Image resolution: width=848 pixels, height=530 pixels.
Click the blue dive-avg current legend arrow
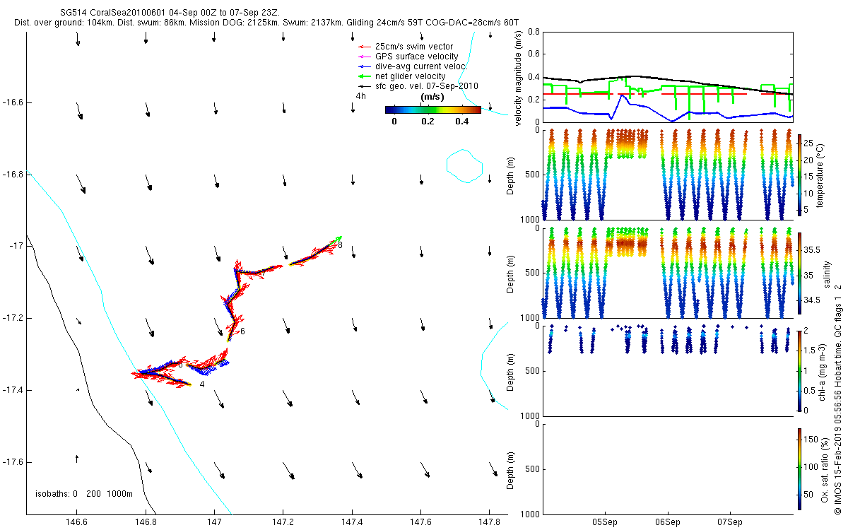point(364,66)
